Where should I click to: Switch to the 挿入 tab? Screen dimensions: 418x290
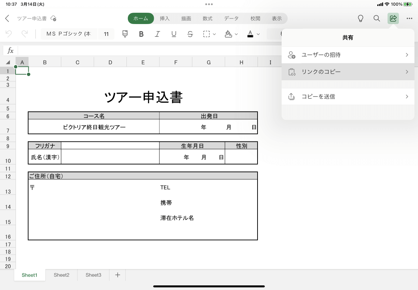click(x=164, y=18)
